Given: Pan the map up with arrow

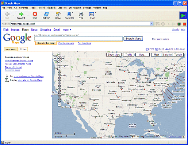Looking at the screenshot, I should click(x=59, y=54).
